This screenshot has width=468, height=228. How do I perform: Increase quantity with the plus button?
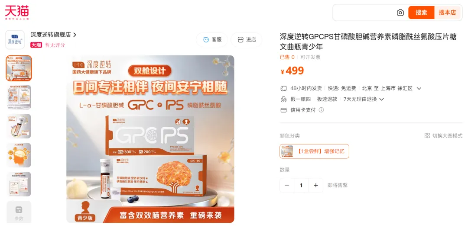pyautogui.click(x=316, y=185)
